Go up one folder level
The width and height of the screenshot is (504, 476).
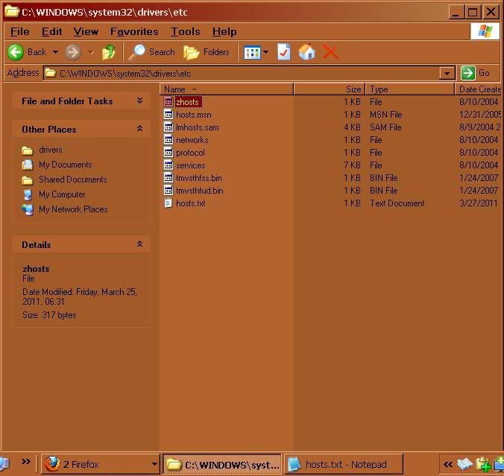click(109, 52)
